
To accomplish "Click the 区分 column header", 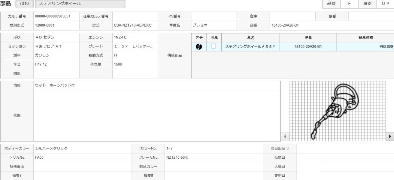I will coord(199,38).
